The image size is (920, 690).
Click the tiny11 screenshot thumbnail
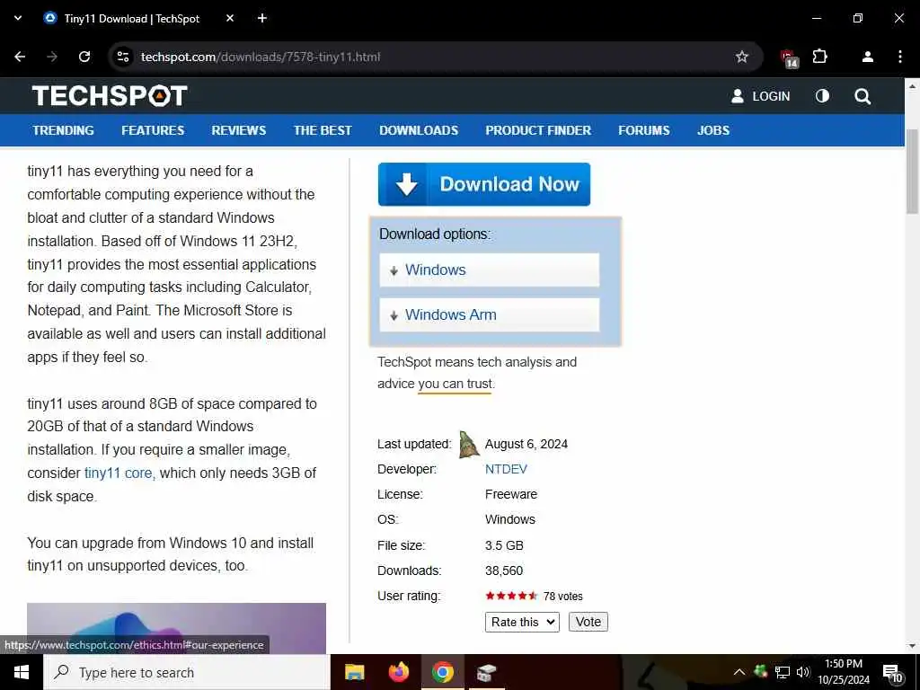(177, 628)
